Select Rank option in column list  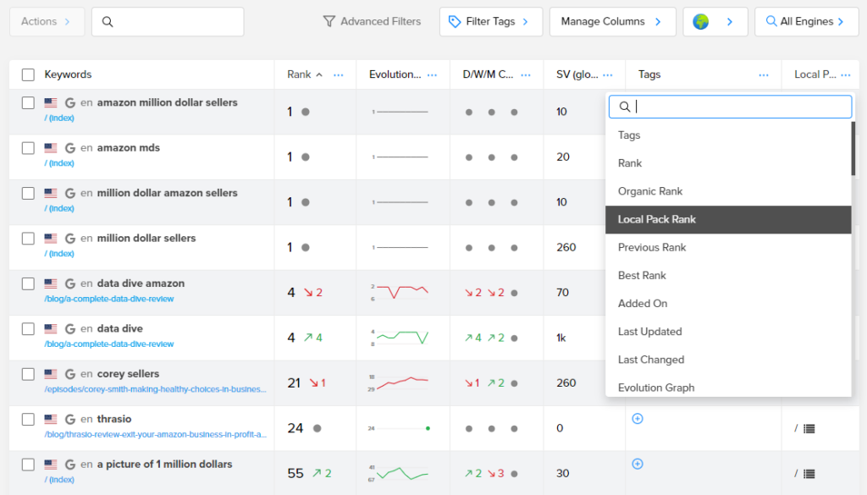[728, 163]
